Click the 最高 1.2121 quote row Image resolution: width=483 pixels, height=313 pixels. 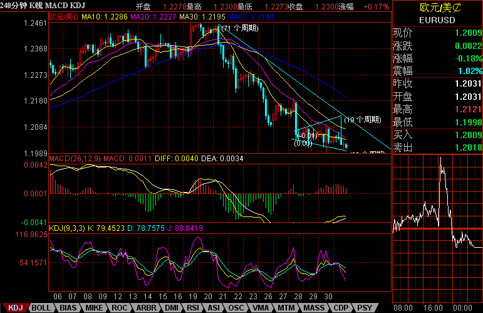[437, 110]
